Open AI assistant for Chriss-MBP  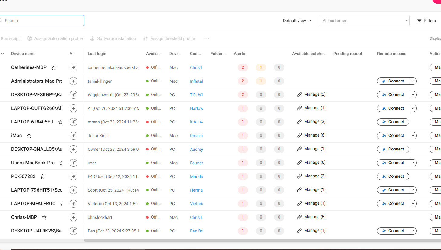click(73, 217)
